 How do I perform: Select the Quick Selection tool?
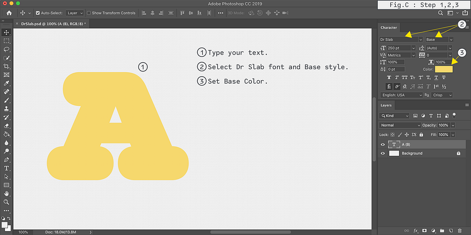6,58
